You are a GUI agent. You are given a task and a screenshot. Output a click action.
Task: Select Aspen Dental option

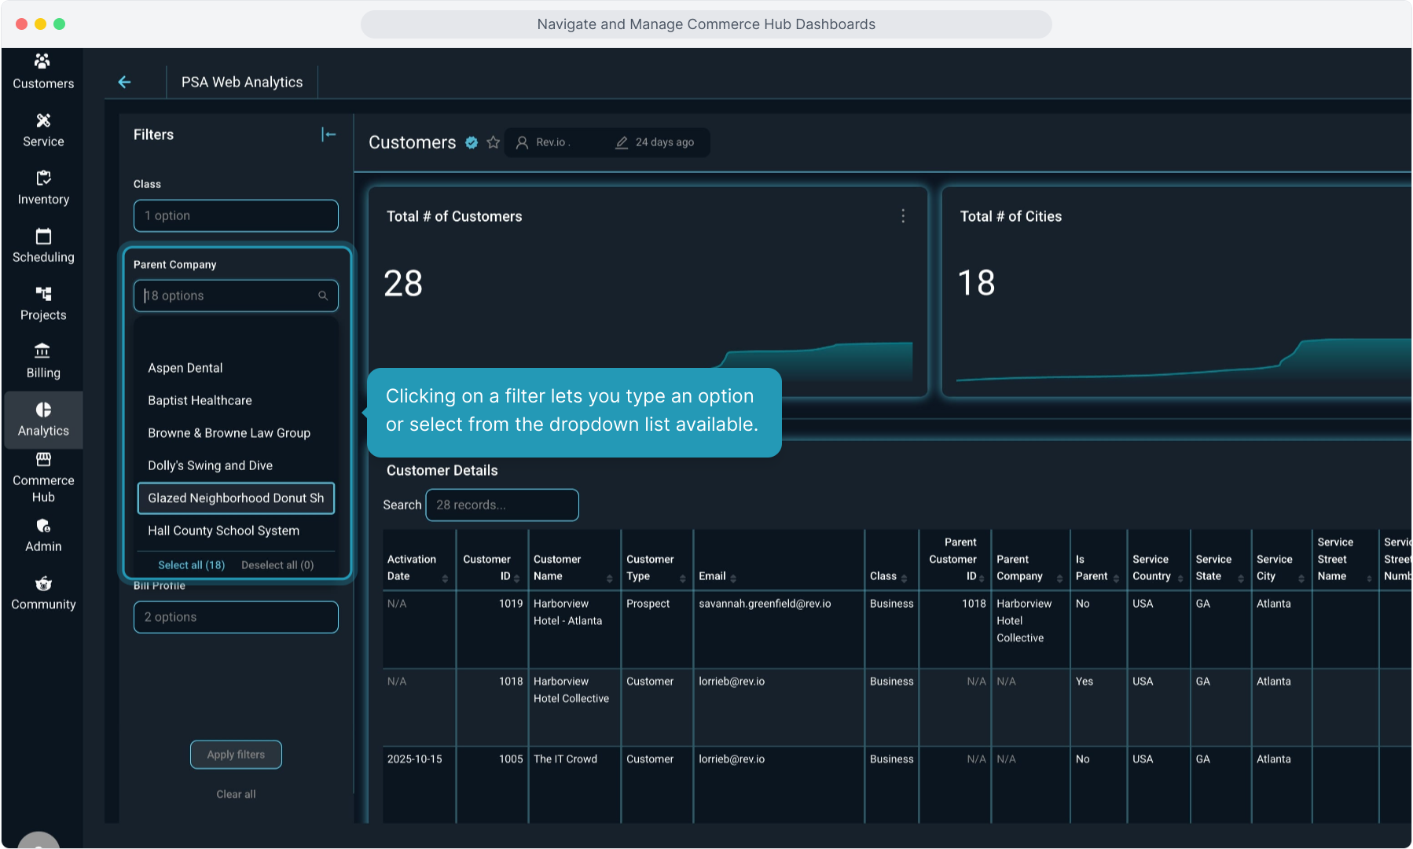coord(185,368)
